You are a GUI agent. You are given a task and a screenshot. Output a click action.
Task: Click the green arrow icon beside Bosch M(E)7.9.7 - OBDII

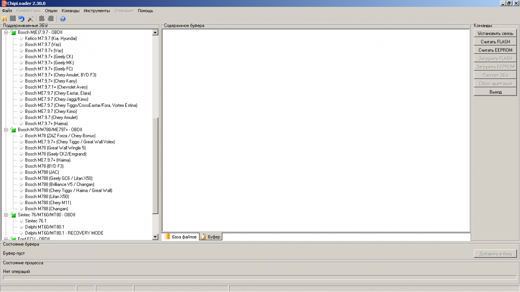[13, 32]
